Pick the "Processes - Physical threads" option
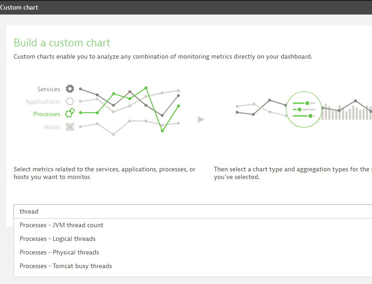Screen dimensions: 372x284 tap(59, 252)
